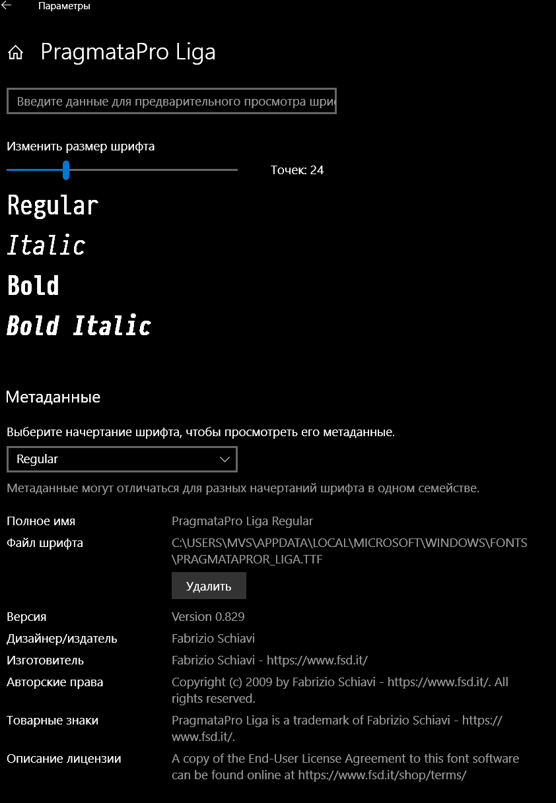Viewport: 556px width, 803px height.
Task: Click the Изменить размер шрифта slider thumb
Action: tap(66, 170)
